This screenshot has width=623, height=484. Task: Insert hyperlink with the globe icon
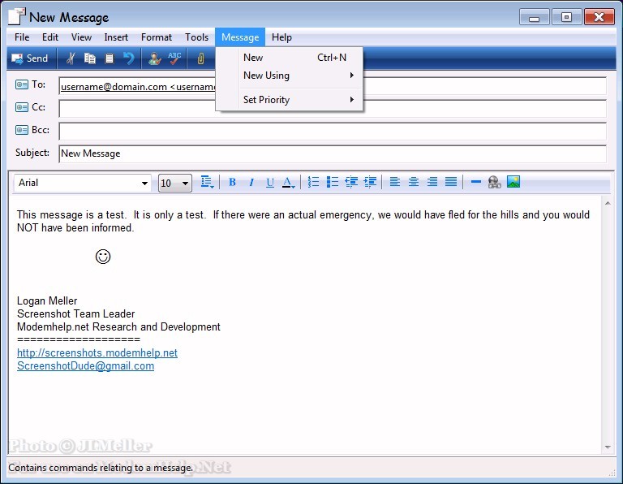494,182
